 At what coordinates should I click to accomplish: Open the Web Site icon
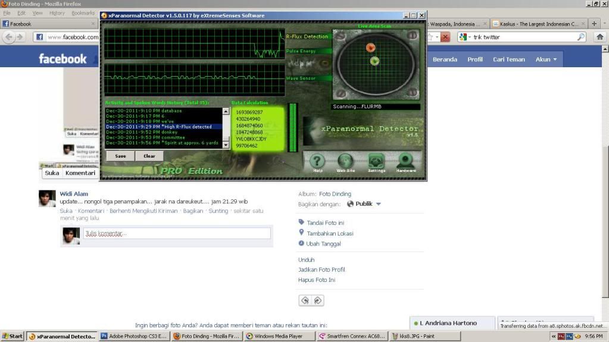(345, 161)
